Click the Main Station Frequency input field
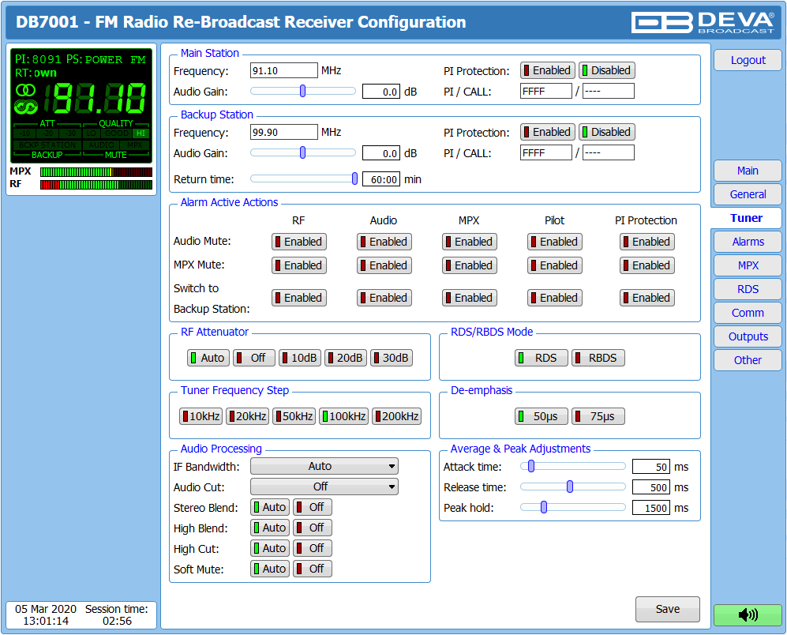The height and width of the screenshot is (635, 787). pyautogui.click(x=283, y=70)
